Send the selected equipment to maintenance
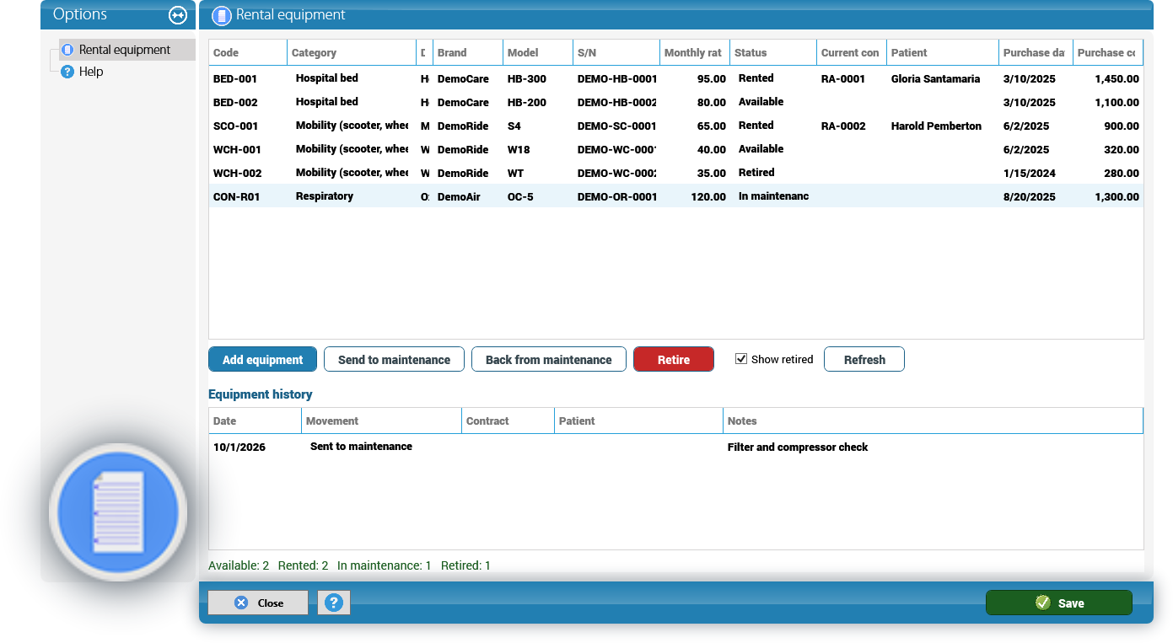Viewport: 1173px width, 643px height. coord(394,359)
